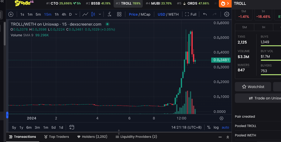The width and height of the screenshot is (281, 142).
Task: Select the 1m timeframe in top toolbar
Action: (30, 14)
